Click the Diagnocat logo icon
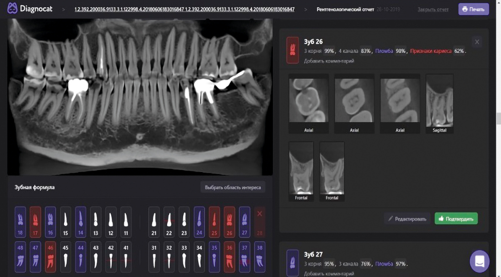Viewport: 501px width, 277px height. click(x=12, y=8)
